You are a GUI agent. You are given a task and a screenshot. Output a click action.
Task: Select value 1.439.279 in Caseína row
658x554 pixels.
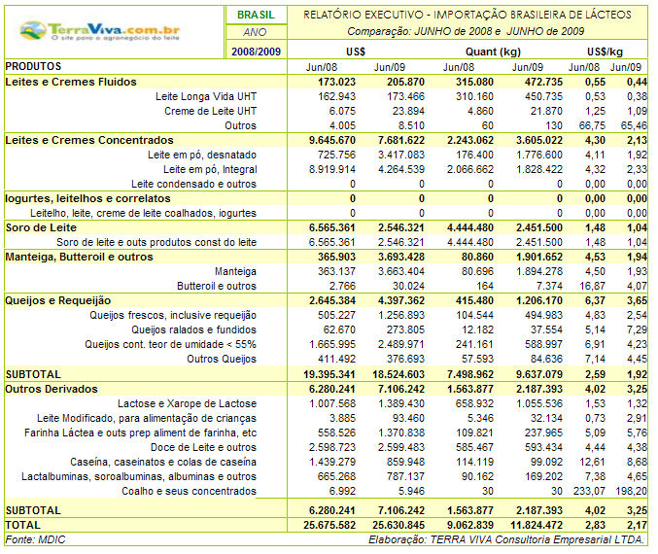coord(332,462)
